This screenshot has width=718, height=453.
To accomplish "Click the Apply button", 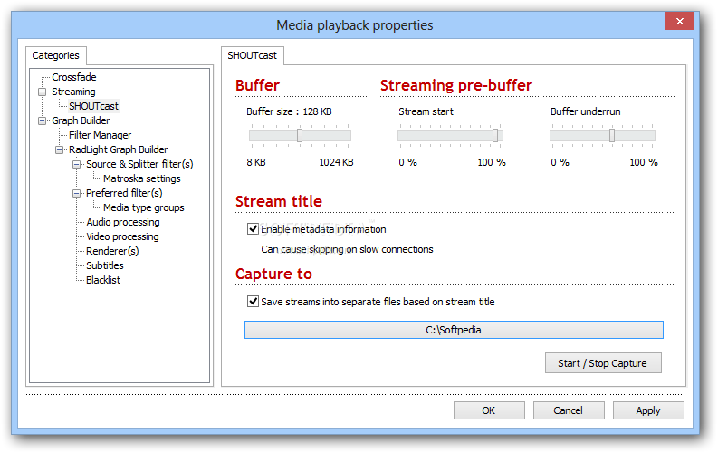I will [x=648, y=410].
